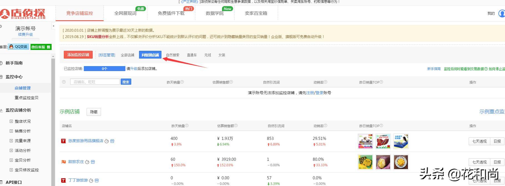Open the account avatar icon beside 我的
This screenshot has width=505, height=186.
click(502, 13)
